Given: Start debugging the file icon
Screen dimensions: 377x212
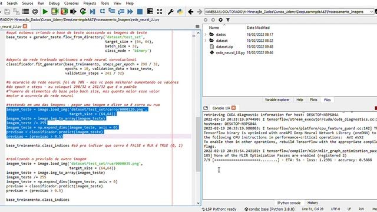Looking at the screenshot, I should pyautogui.click(x=92, y=12).
